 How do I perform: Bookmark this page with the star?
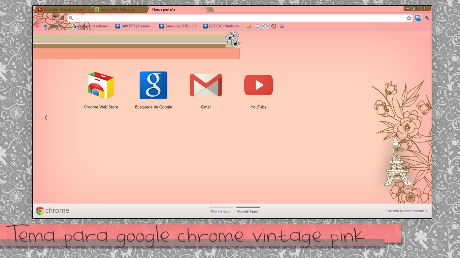point(408,18)
